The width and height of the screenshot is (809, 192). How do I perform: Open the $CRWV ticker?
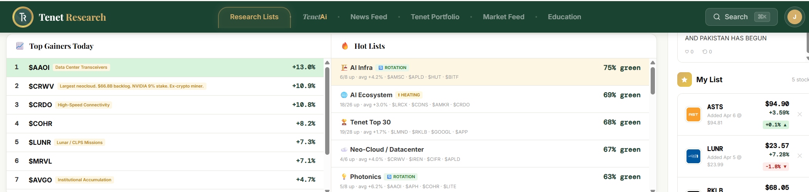(x=41, y=86)
